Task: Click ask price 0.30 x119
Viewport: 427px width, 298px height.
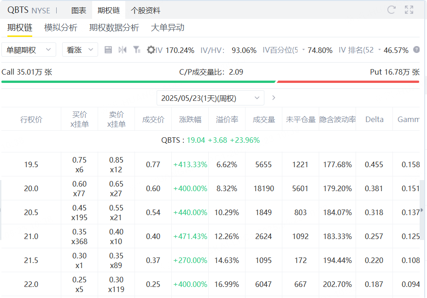Action: pos(116,284)
